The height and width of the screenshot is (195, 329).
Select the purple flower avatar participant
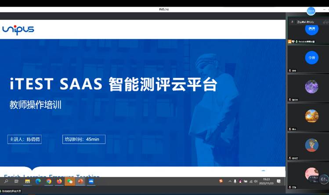click(311, 87)
